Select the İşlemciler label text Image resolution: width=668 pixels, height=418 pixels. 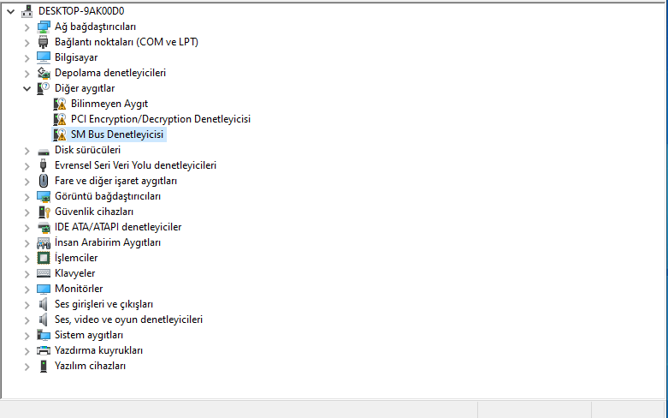[76, 258]
